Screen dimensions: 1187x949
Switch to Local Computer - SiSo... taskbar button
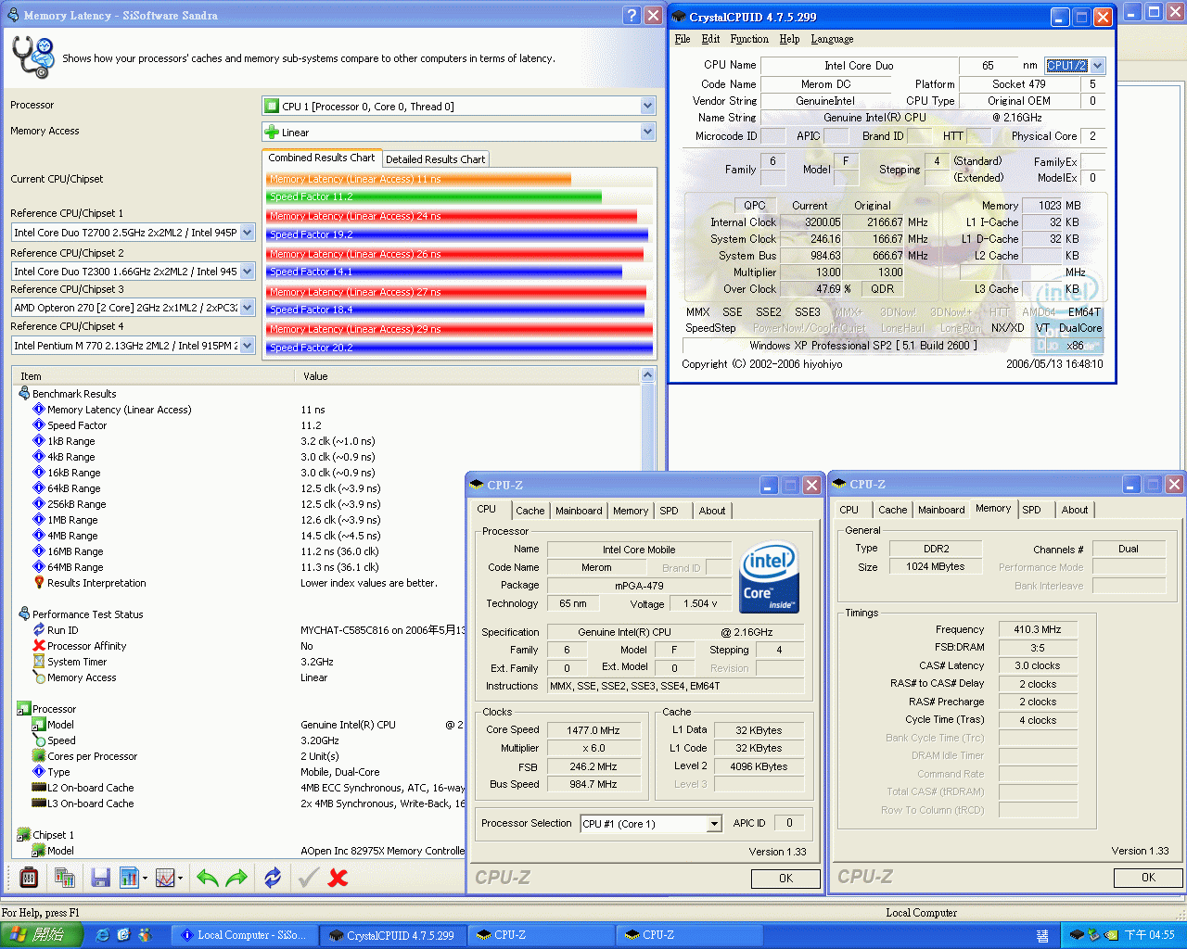[246, 935]
